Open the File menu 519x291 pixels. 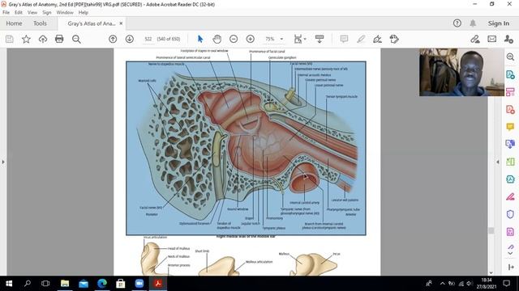tap(6, 13)
